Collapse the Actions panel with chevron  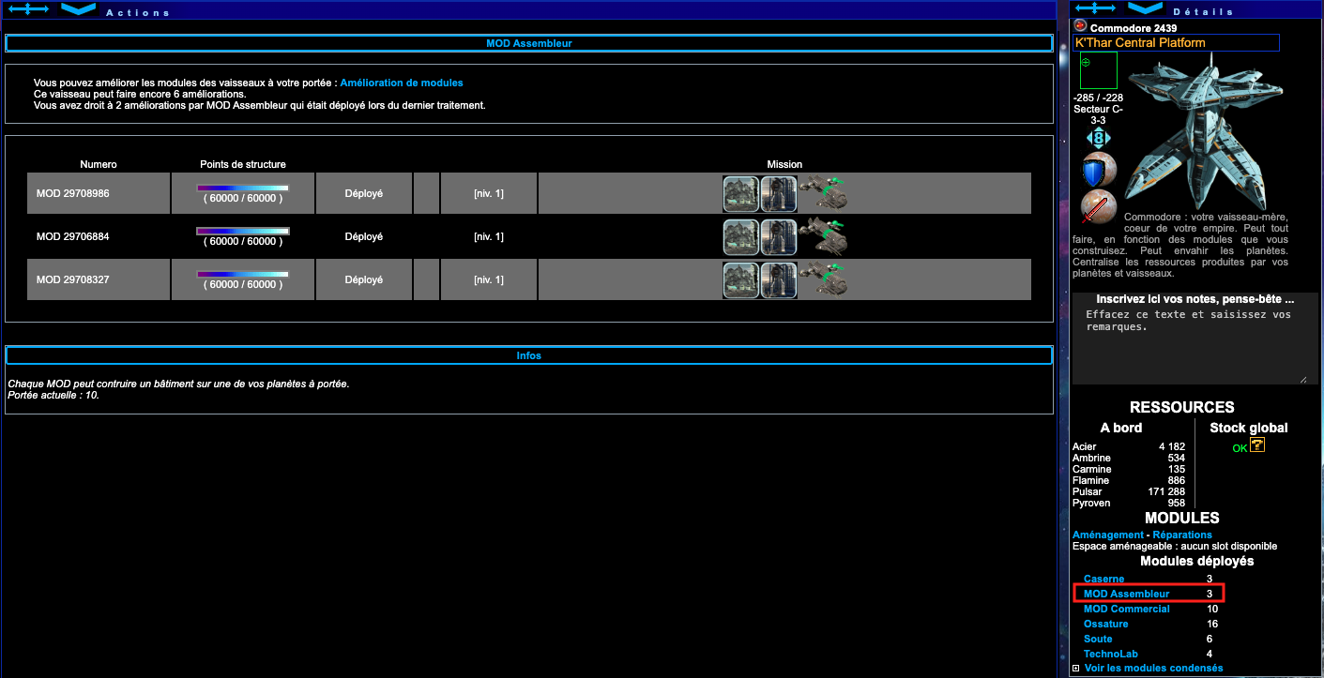pyautogui.click(x=79, y=8)
